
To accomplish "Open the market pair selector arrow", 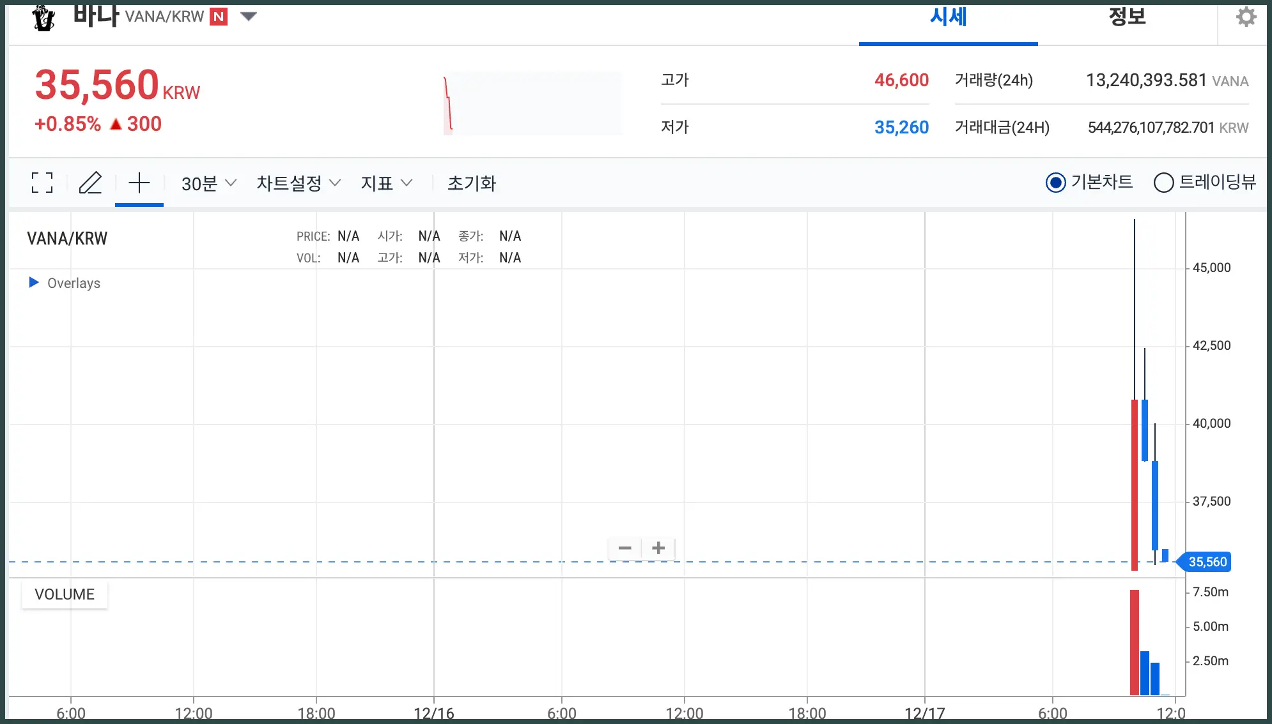I will (x=248, y=17).
